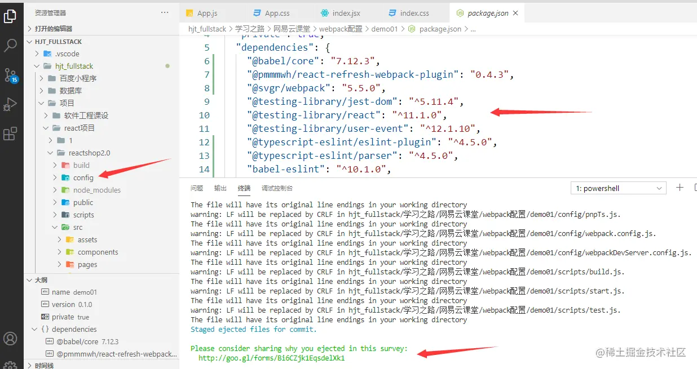This screenshot has width=697, height=369.
Task: Add a new terminal with plus icon
Action: [680, 188]
